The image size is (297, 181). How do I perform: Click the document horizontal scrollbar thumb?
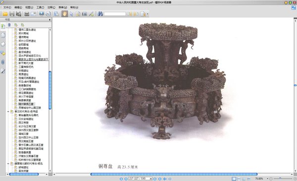coord(174,174)
